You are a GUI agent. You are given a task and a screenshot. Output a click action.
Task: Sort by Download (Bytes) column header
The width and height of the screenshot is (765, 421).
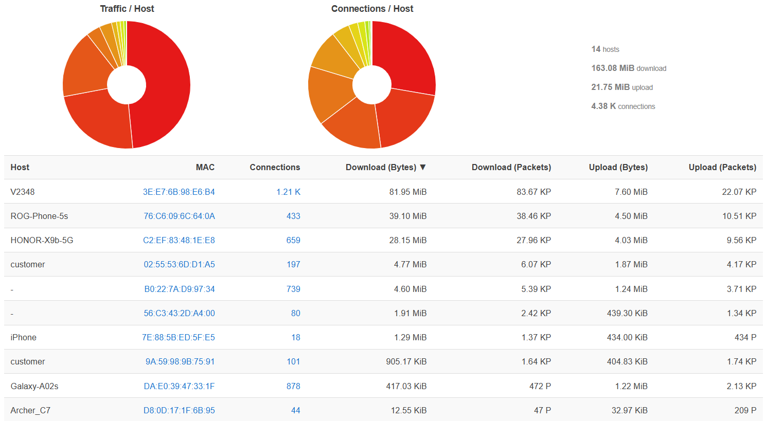(x=386, y=167)
